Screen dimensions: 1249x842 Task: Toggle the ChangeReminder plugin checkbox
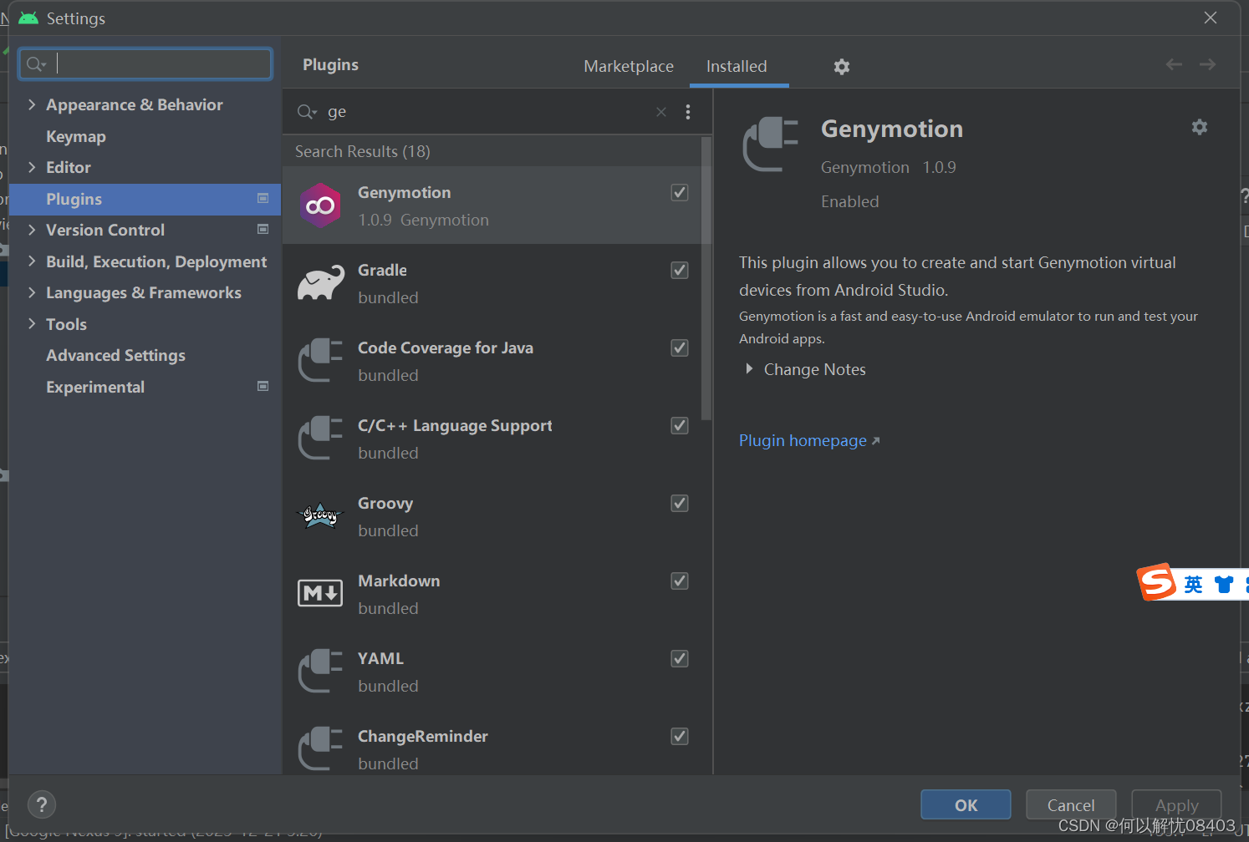point(680,737)
